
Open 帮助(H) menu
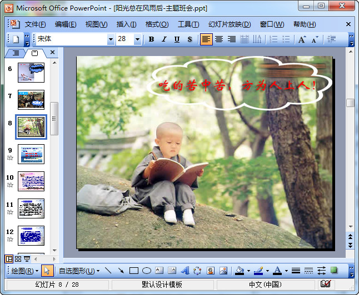[x=305, y=24]
